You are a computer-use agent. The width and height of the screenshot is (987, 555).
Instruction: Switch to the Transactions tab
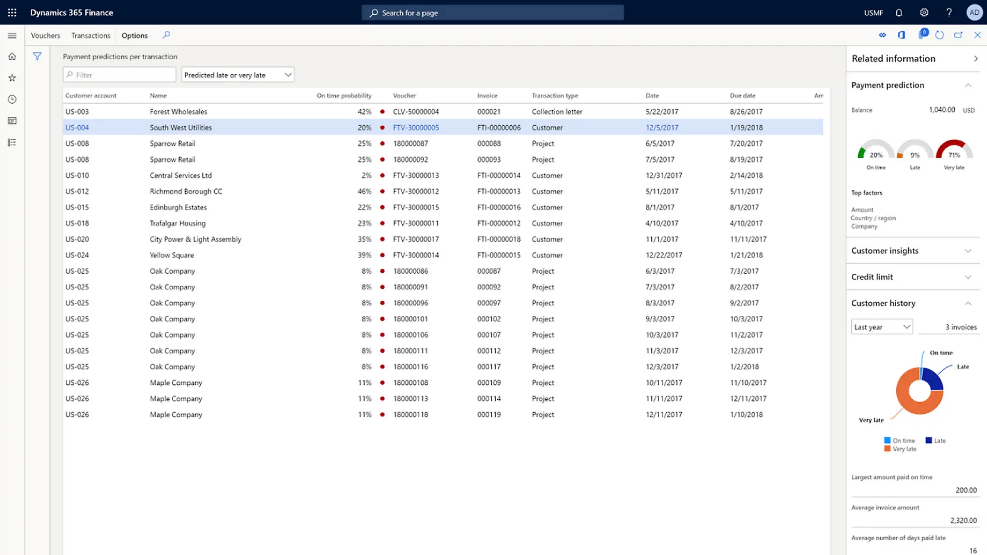click(x=90, y=35)
